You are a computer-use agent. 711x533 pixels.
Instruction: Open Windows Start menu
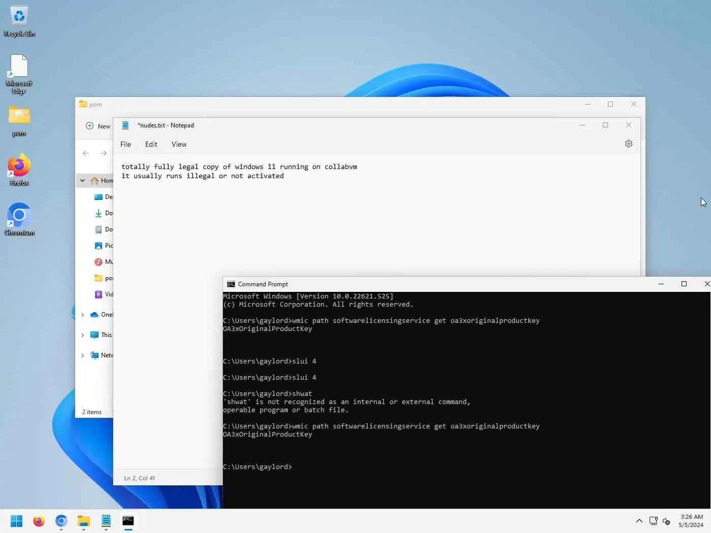tap(16, 521)
